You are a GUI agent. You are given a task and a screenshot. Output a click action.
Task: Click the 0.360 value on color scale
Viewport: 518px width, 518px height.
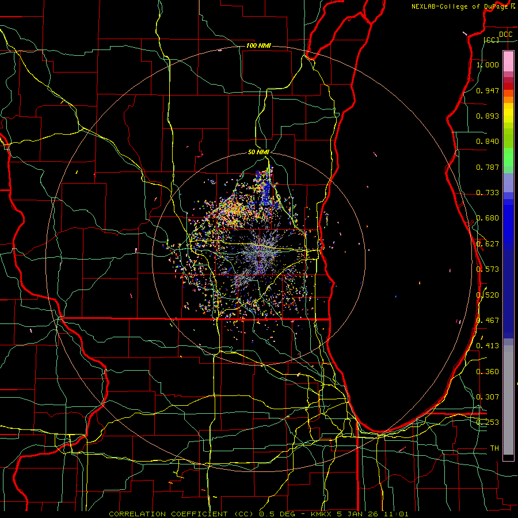pyautogui.click(x=487, y=372)
